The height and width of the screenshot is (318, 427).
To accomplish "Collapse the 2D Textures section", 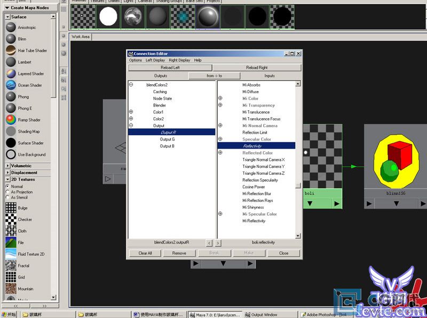I will click(x=7, y=180).
